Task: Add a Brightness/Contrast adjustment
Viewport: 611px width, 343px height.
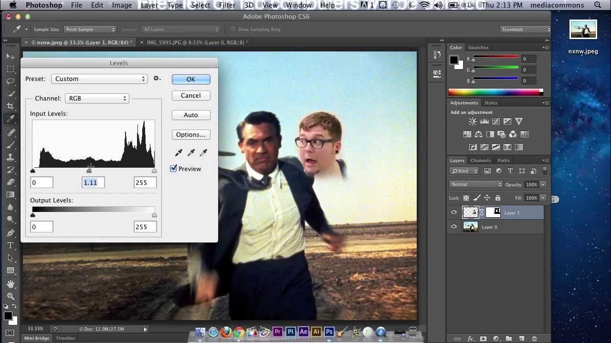Action: (x=473, y=121)
